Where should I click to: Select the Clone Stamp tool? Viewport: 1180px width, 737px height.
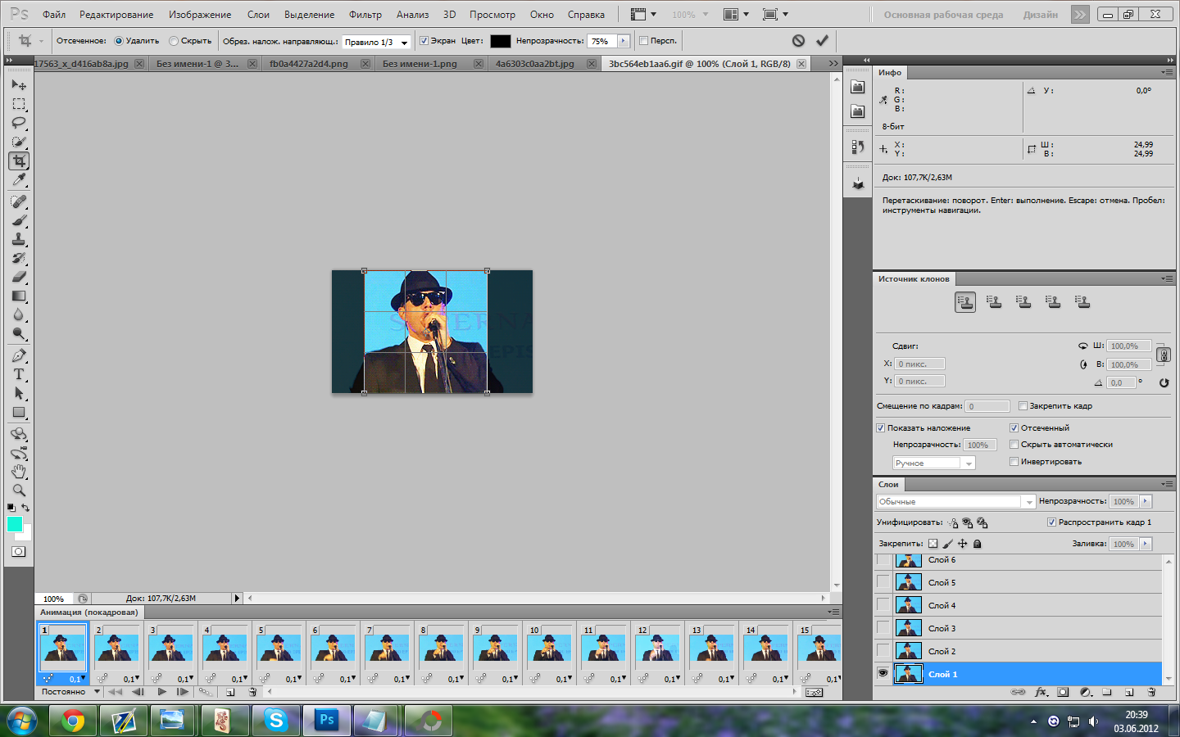[19, 239]
